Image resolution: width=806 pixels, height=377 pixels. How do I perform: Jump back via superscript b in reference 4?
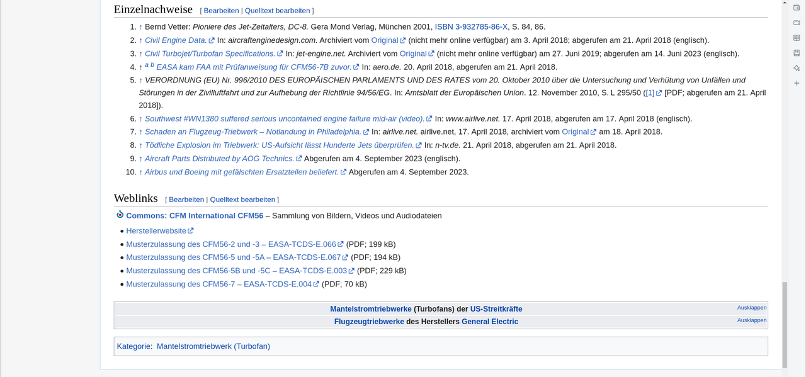[152, 65]
